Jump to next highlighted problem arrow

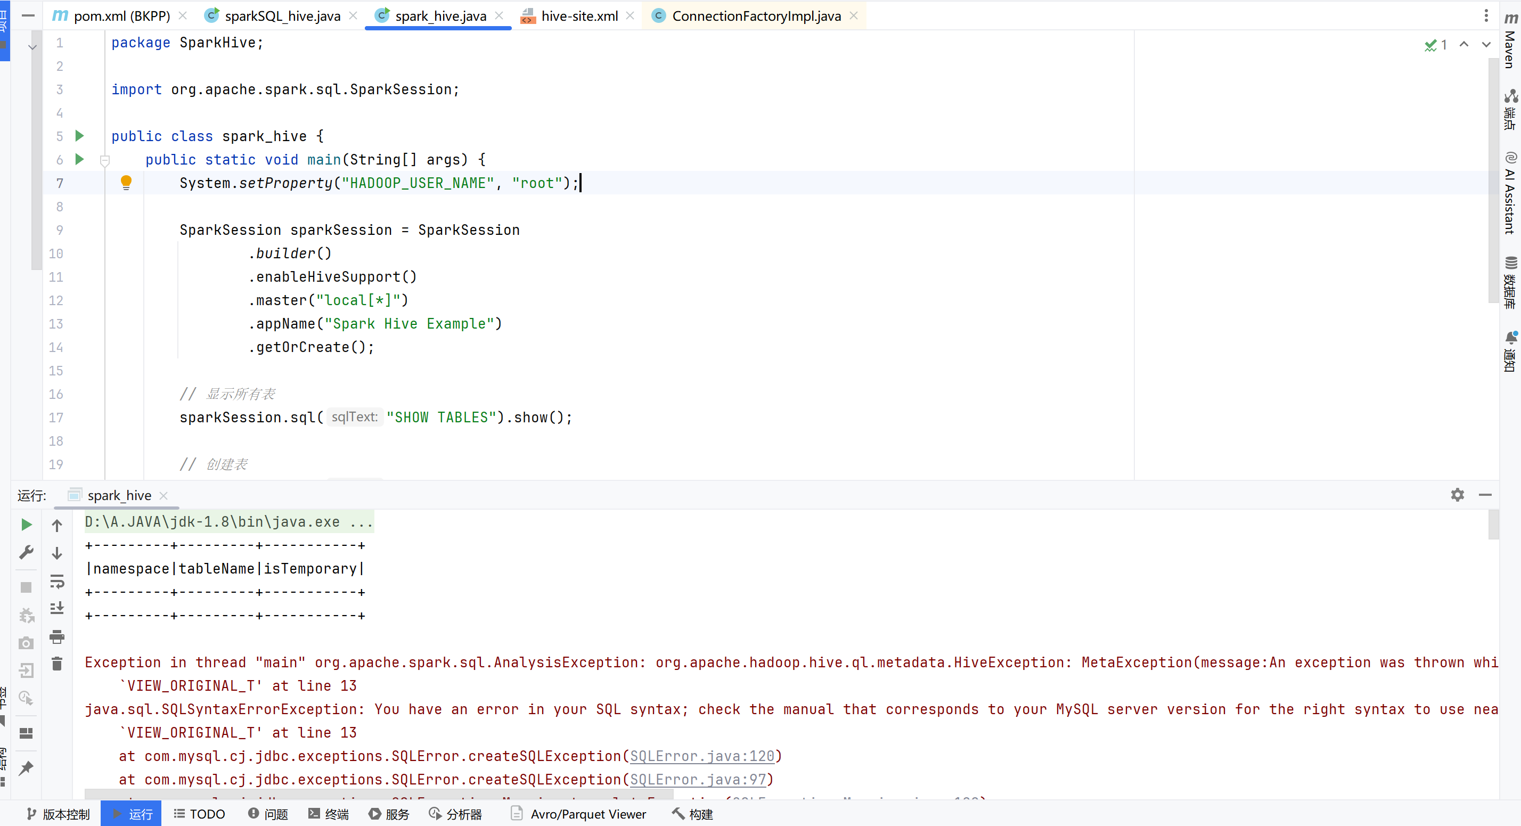[x=1485, y=45]
